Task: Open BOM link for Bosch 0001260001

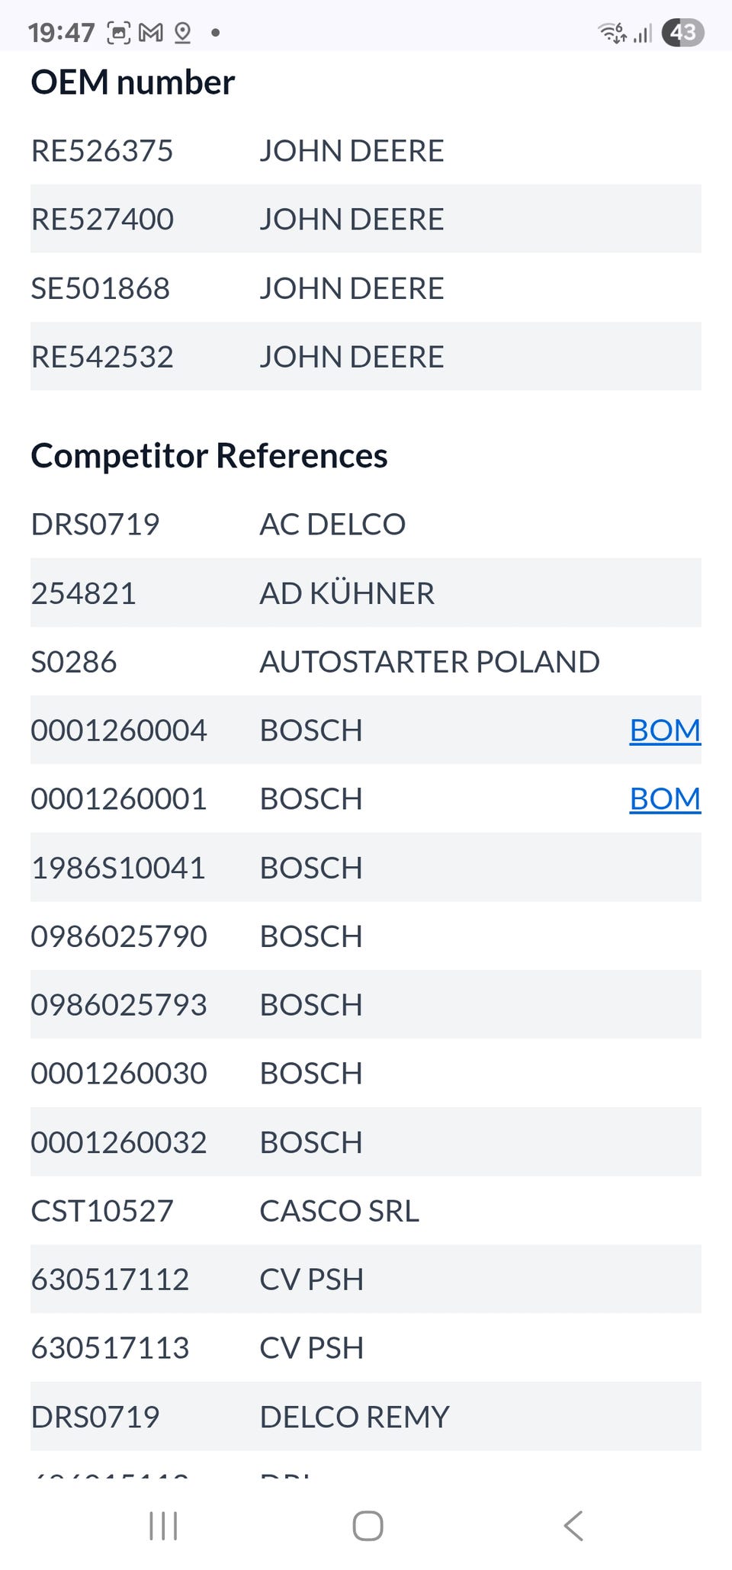Action: [665, 799]
